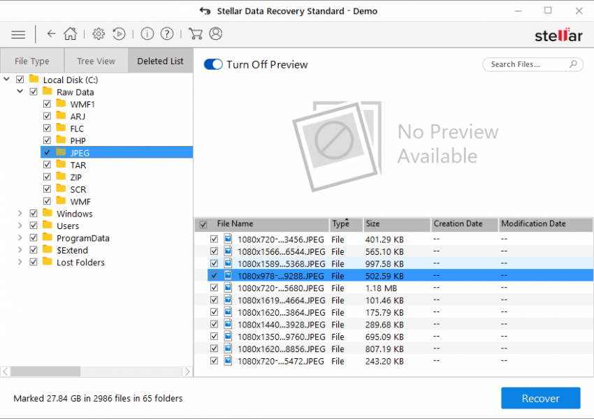
Task: Select the FLC folder in tree
Action: [77, 128]
